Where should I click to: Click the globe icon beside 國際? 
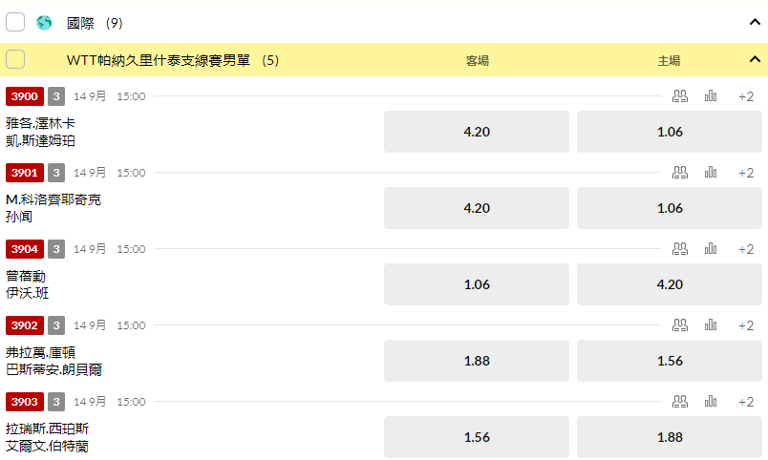pos(44,22)
